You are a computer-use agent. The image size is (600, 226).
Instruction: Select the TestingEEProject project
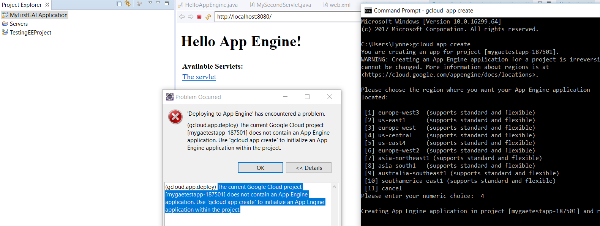point(30,33)
